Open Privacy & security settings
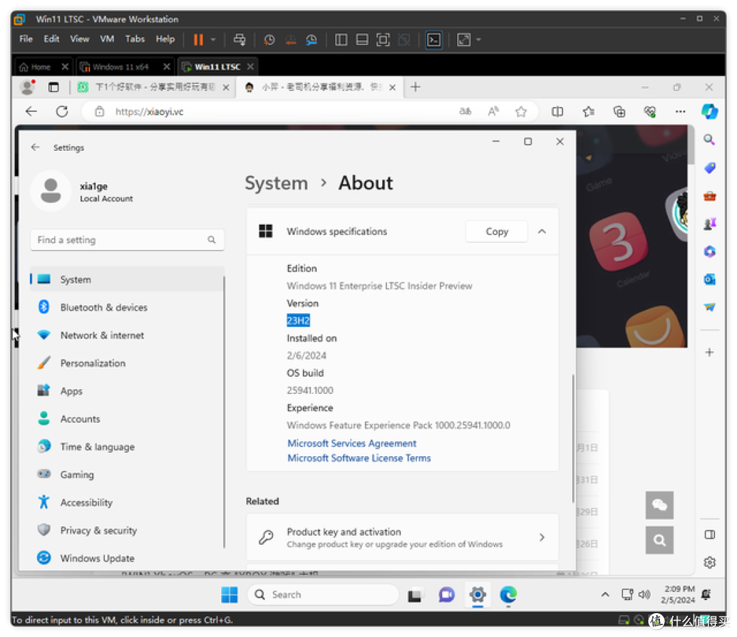The width and height of the screenshot is (737, 637). click(127, 530)
